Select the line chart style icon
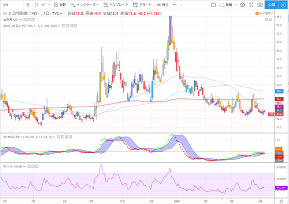Image resolution: width=289 pixels, height=204 pixels. (43, 5)
